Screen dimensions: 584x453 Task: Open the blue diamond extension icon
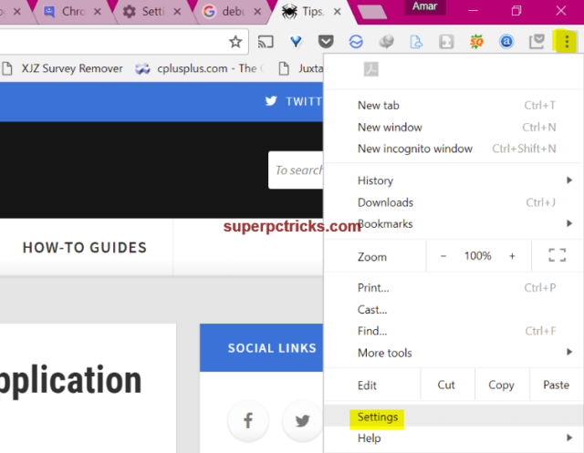tap(296, 42)
